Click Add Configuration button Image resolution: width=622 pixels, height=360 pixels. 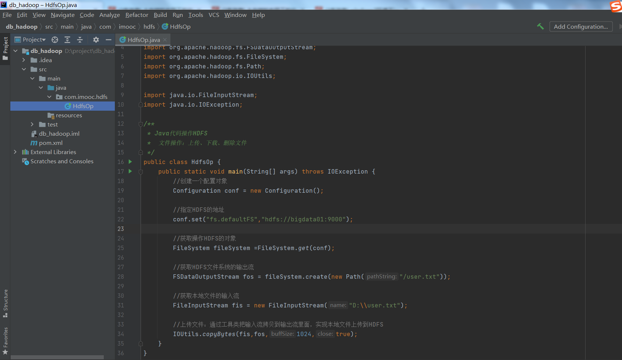pos(581,26)
